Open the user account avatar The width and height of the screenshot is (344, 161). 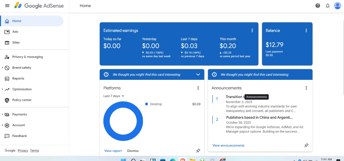337,6
